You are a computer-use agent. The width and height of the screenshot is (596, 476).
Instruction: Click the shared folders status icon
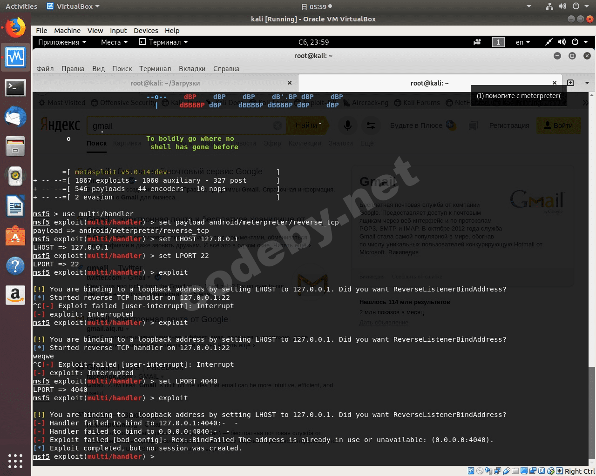(515, 471)
